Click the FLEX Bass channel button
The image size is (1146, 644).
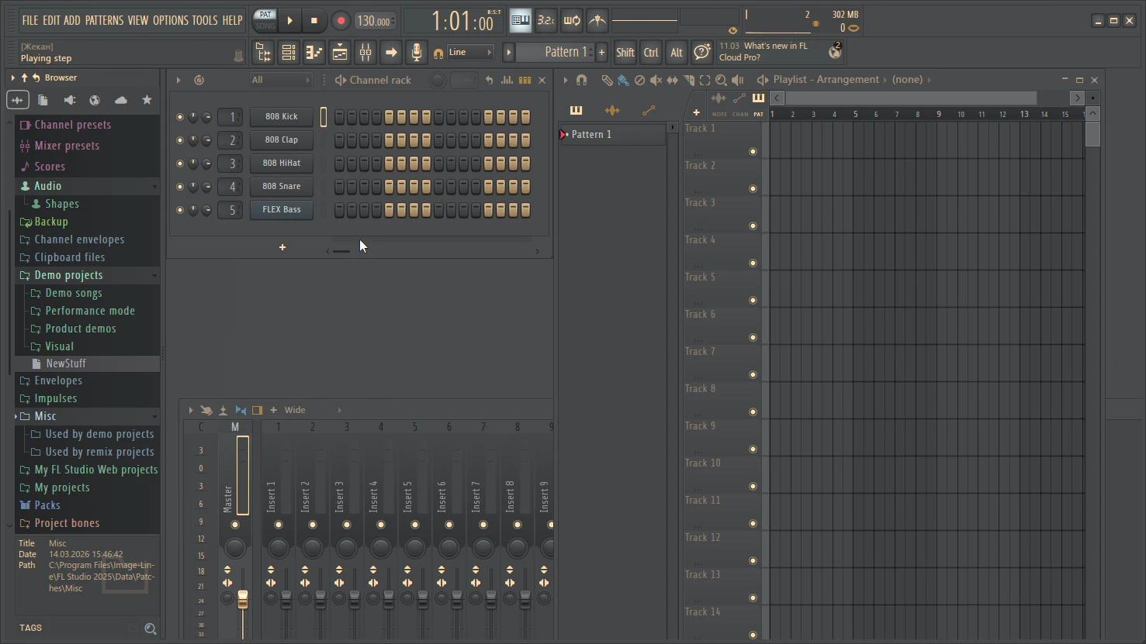pos(281,210)
